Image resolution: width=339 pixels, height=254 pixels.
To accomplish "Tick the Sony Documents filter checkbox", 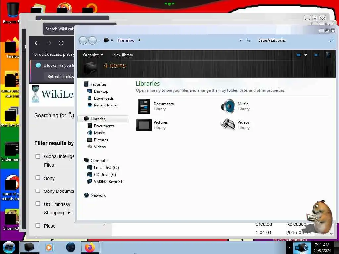I will pyautogui.click(x=38, y=191).
